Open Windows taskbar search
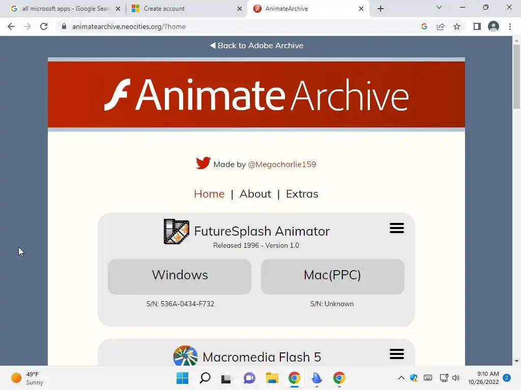This screenshot has width=521, height=390. (205, 378)
